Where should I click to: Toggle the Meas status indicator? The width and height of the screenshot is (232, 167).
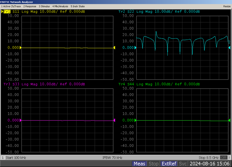139,163
